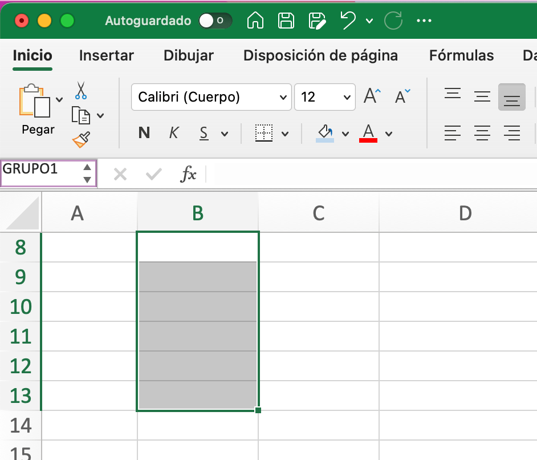Expand the borders dropdown arrow
Screen dimensions: 537x460
click(285, 134)
